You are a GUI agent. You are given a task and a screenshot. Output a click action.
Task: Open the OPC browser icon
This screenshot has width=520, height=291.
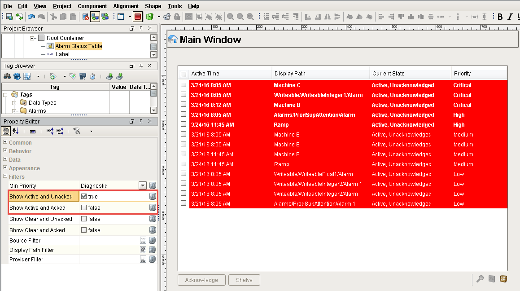pyautogui.click(x=83, y=76)
